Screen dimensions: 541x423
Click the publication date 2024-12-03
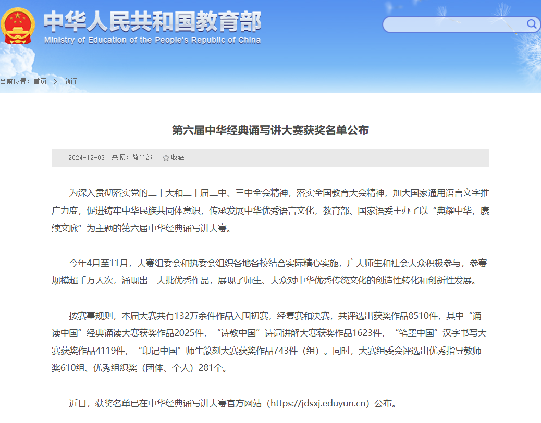[x=86, y=158]
